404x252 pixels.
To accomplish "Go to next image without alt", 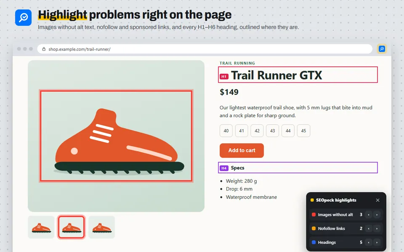I will (x=377, y=215).
